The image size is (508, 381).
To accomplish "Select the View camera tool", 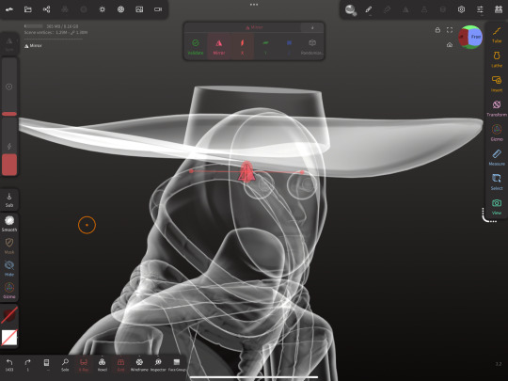I will tap(497, 207).
